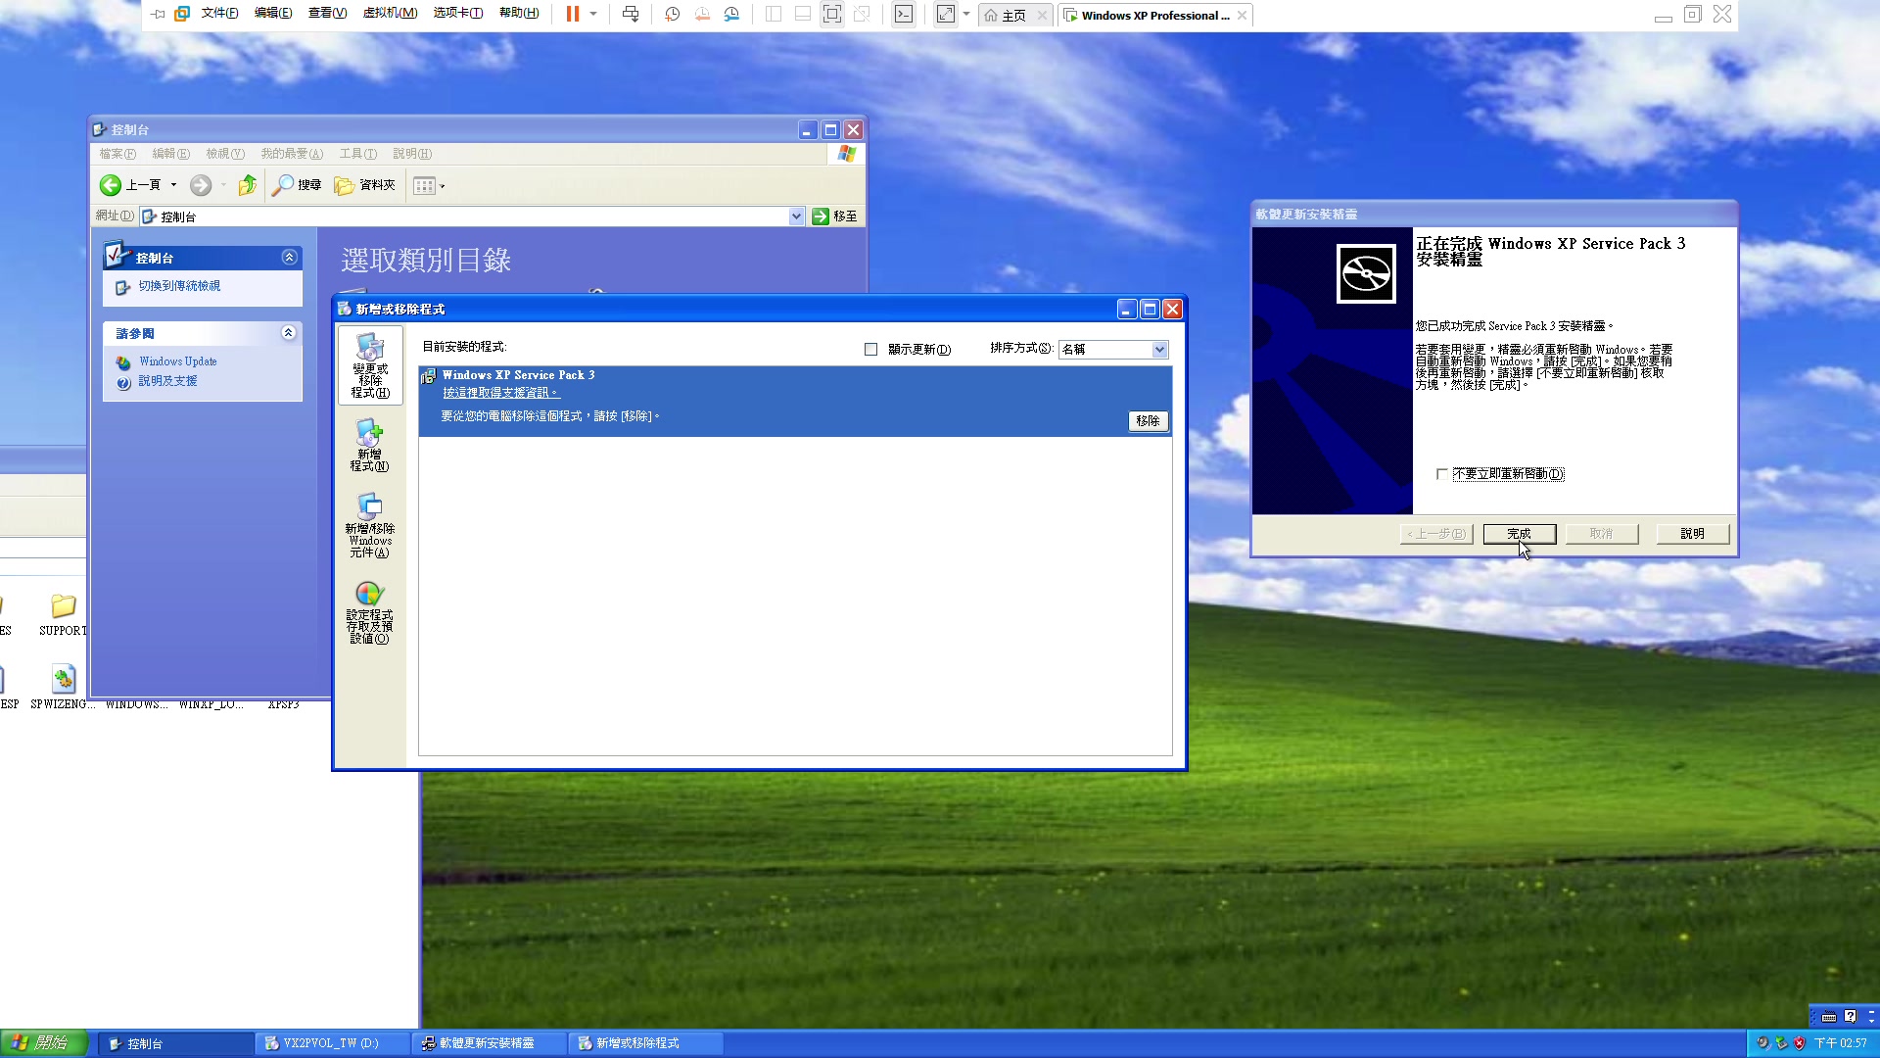Screen dimensions: 1880x1058
Task: Click the VMware library pin icon
Action: (157, 14)
